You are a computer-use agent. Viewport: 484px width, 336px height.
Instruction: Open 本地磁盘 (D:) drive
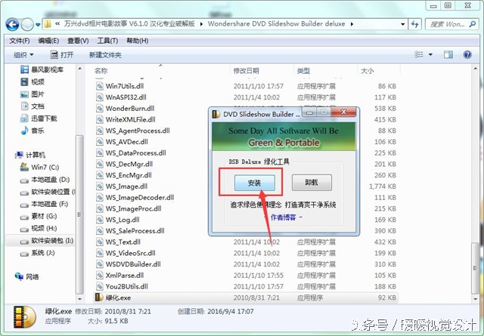[x=45, y=180]
